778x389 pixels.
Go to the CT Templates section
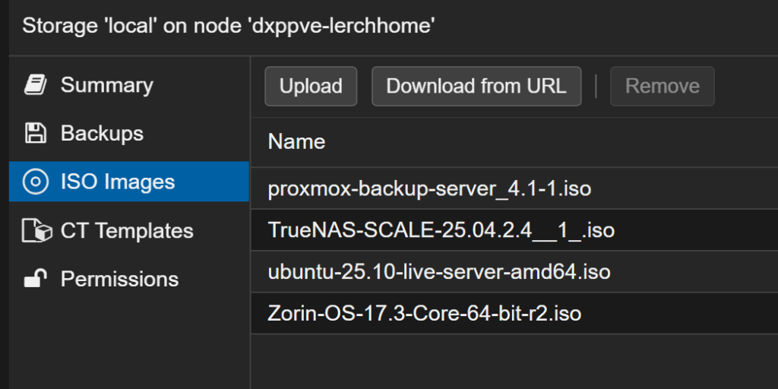[127, 230]
